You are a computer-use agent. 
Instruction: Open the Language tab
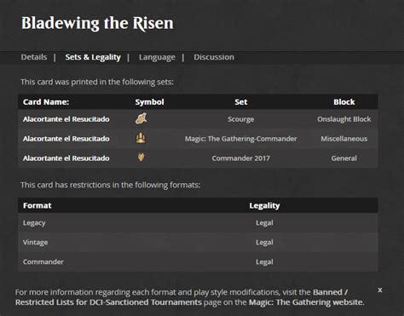(157, 58)
